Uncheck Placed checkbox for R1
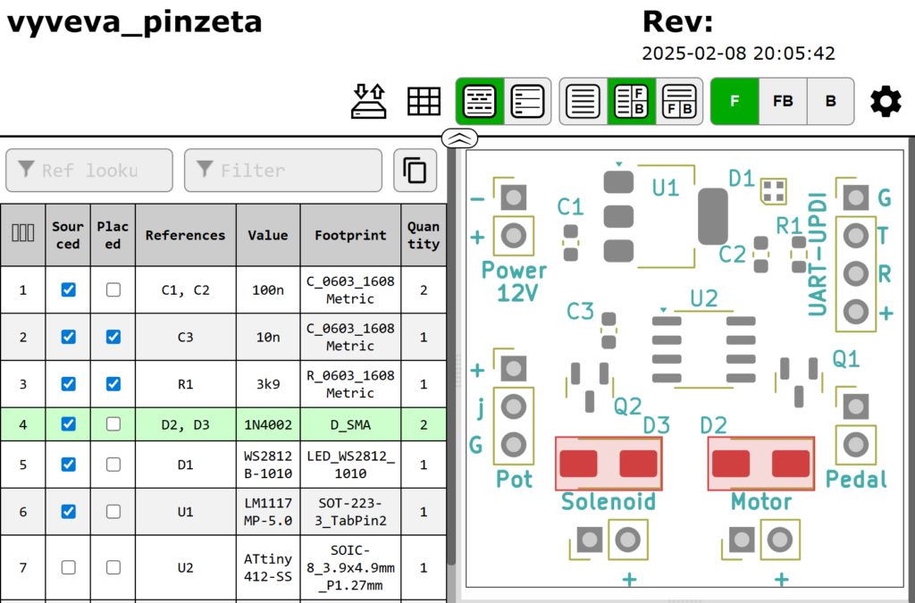The height and width of the screenshot is (603, 915). [113, 384]
